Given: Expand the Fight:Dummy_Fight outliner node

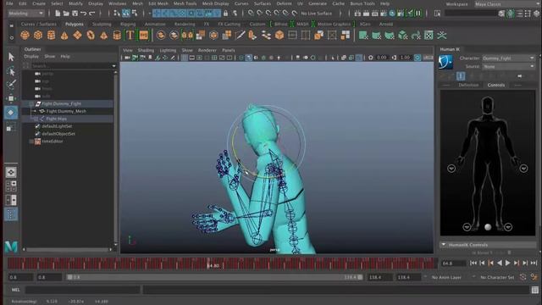Looking at the screenshot, I should 31,103.
